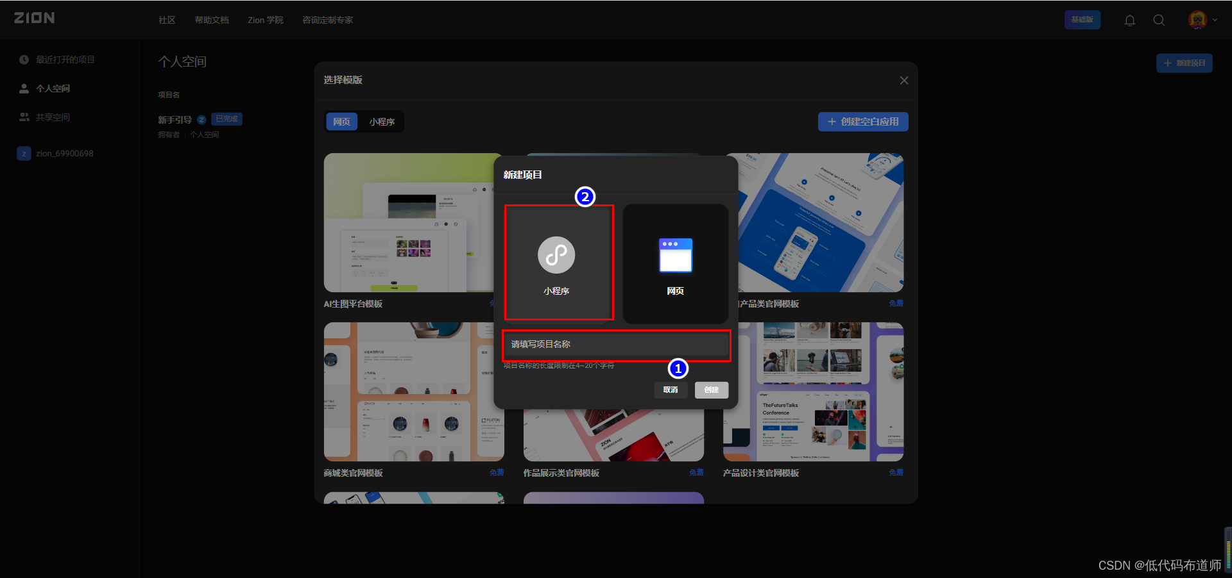
Task: Open 社区 in the top navigation
Action: pos(167,20)
